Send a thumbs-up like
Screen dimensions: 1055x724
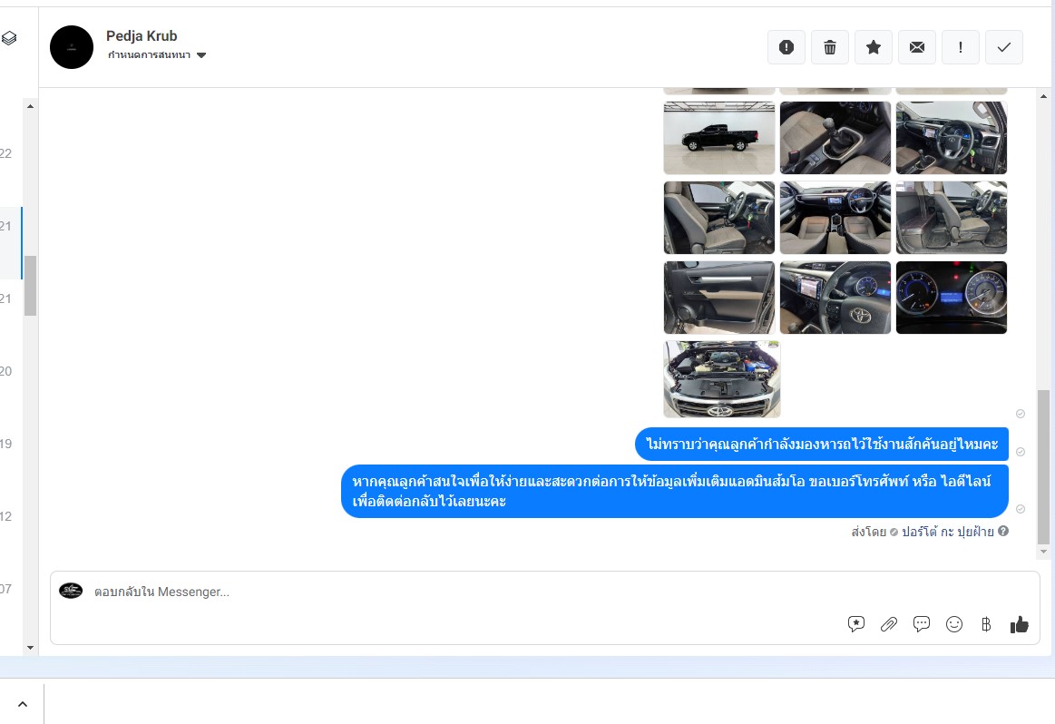[1020, 624]
